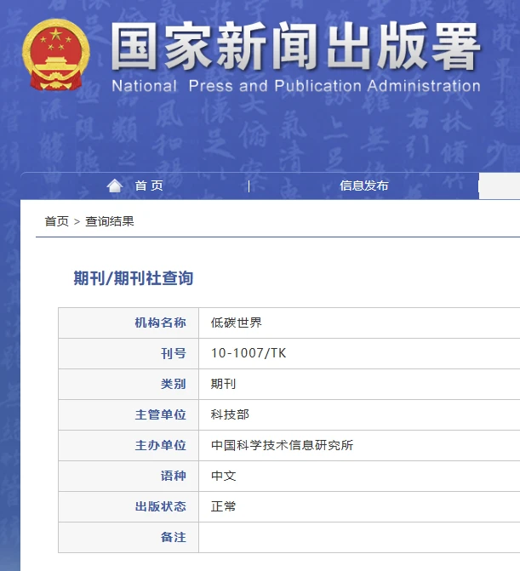This screenshot has width=520, height=571.
Task: Select the value 10-1007/TK
Action: click(x=249, y=353)
